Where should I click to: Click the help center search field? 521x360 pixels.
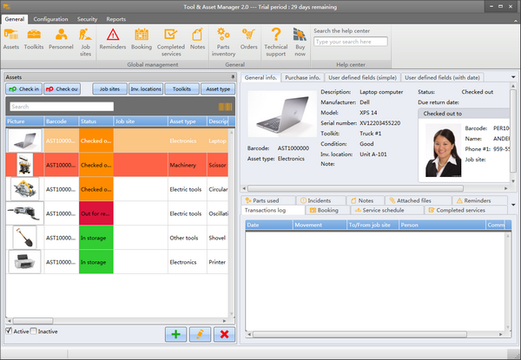coord(352,41)
